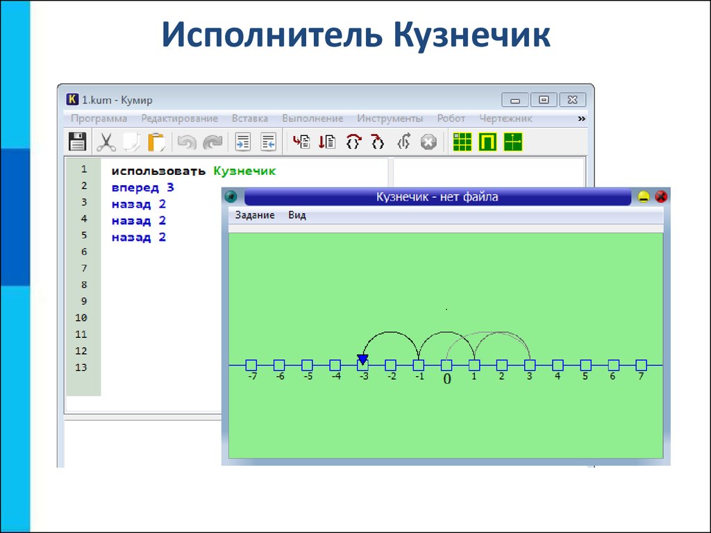Click the number line square labeled 3

[x=530, y=365]
